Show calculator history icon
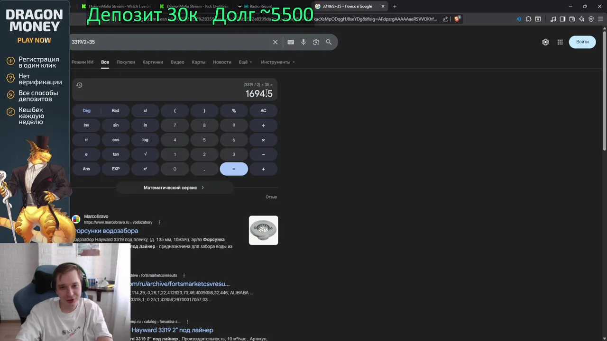This screenshot has width=607, height=341. (79, 85)
